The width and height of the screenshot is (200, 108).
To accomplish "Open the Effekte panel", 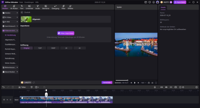I will (70, 7).
